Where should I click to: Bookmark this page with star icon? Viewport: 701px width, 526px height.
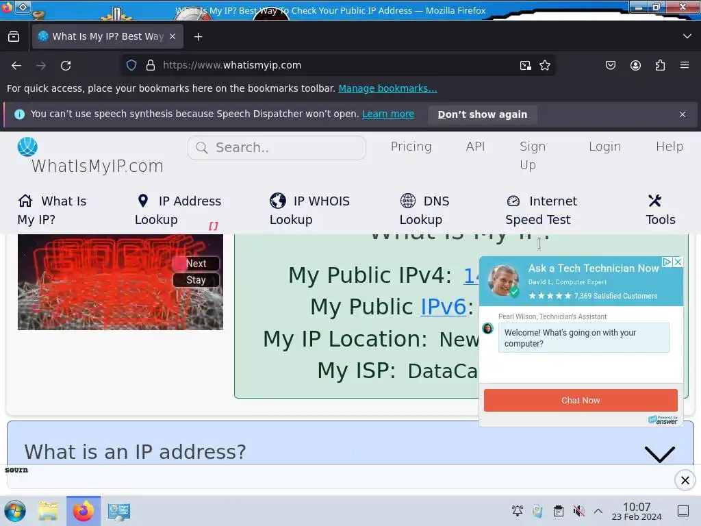tap(545, 66)
